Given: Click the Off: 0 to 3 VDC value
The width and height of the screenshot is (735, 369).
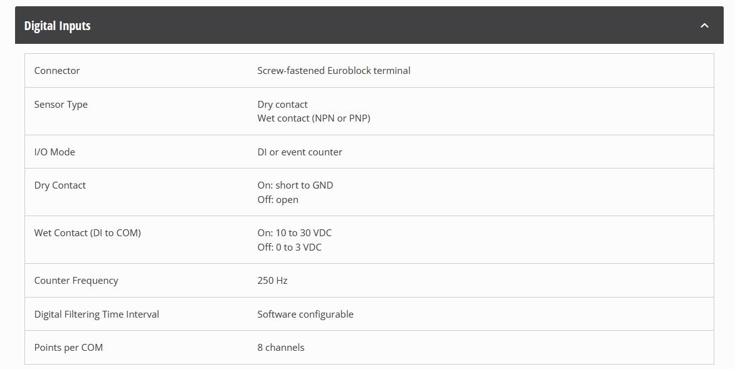Looking at the screenshot, I should click(x=289, y=247).
